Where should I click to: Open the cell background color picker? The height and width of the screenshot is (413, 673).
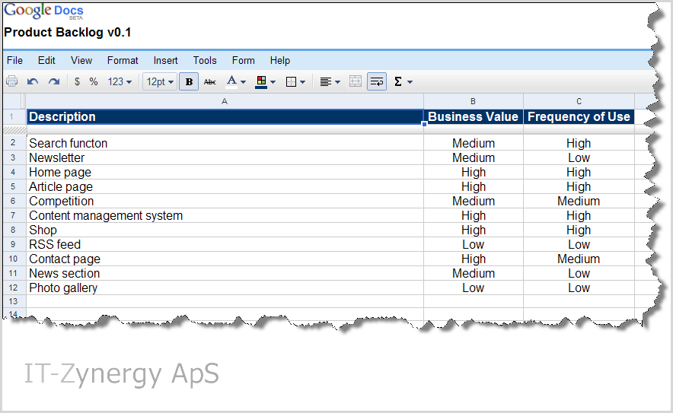(x=265, y=81)
